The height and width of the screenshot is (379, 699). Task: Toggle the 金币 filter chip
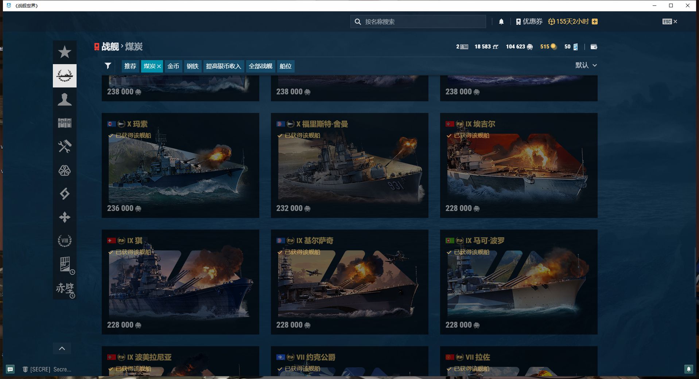[x=173, y=66]
